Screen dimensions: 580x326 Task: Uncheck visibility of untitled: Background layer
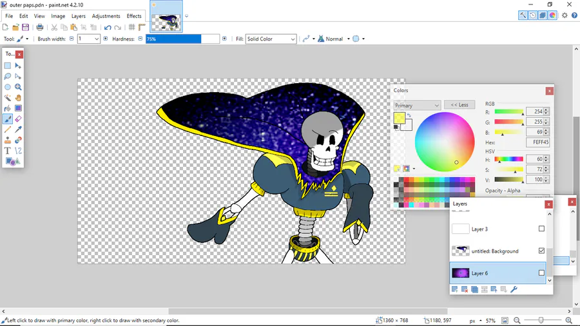[541, 251]
